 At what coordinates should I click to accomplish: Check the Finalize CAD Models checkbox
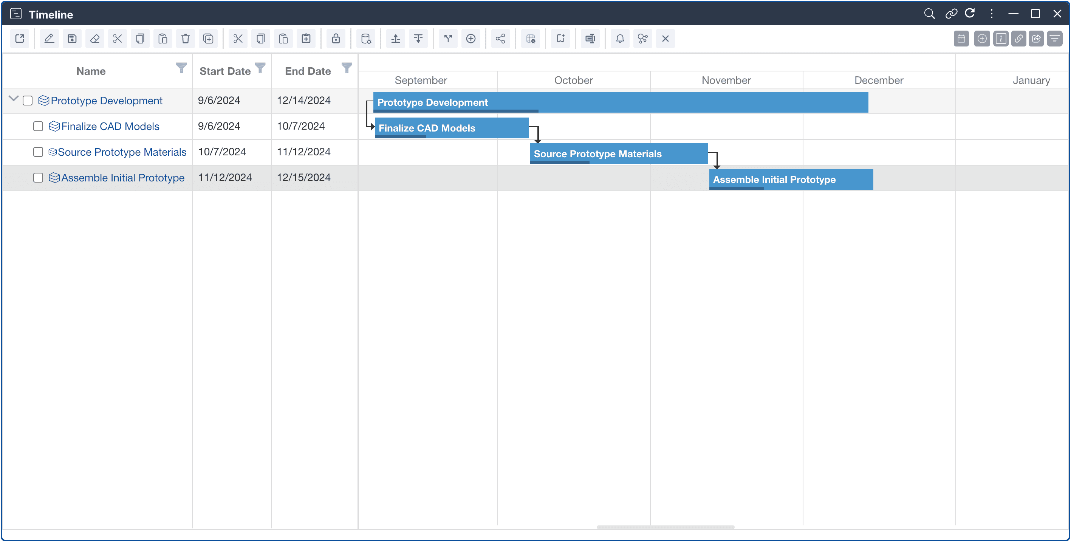coord(38,127)
